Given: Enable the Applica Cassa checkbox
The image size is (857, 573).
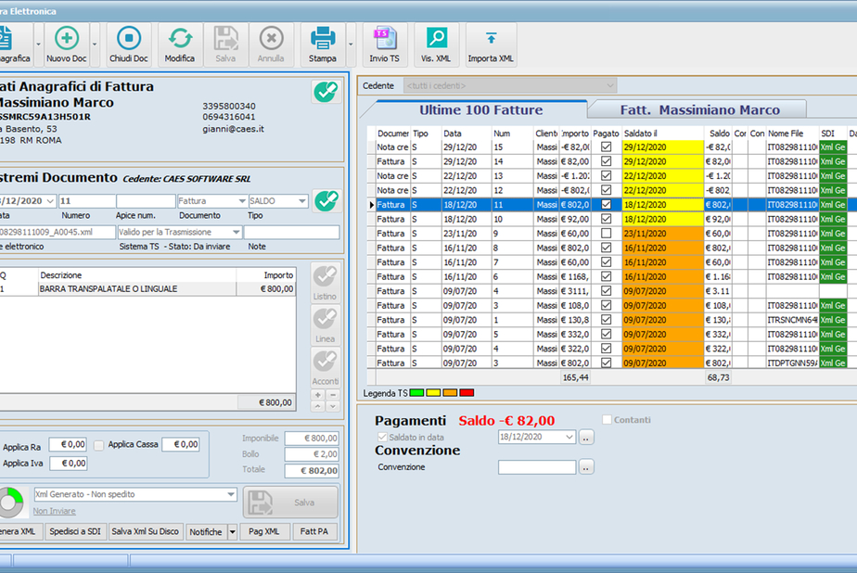Looking at the screenshot, I should (x=98, y=445).
